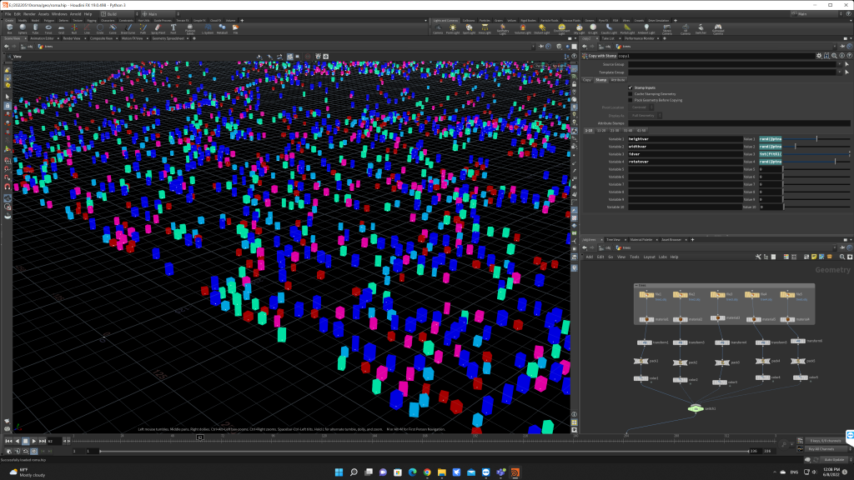Open the Render menu

point(29,13)
